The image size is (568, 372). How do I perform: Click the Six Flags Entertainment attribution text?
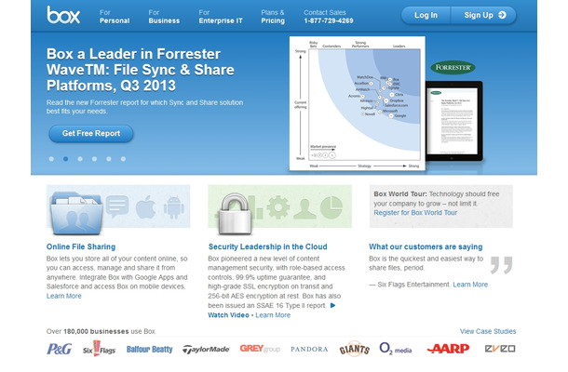coord(410,285)
